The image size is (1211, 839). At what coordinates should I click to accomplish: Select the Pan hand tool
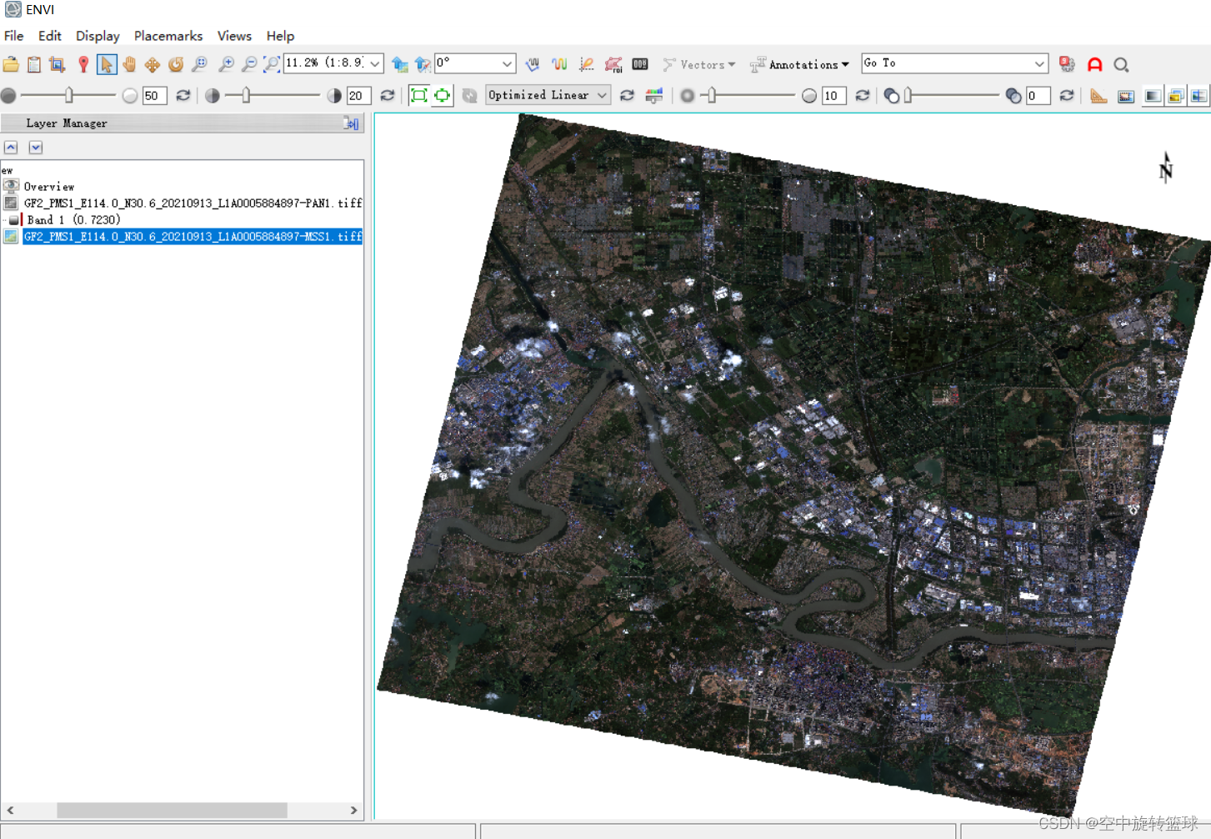(129, 64)
